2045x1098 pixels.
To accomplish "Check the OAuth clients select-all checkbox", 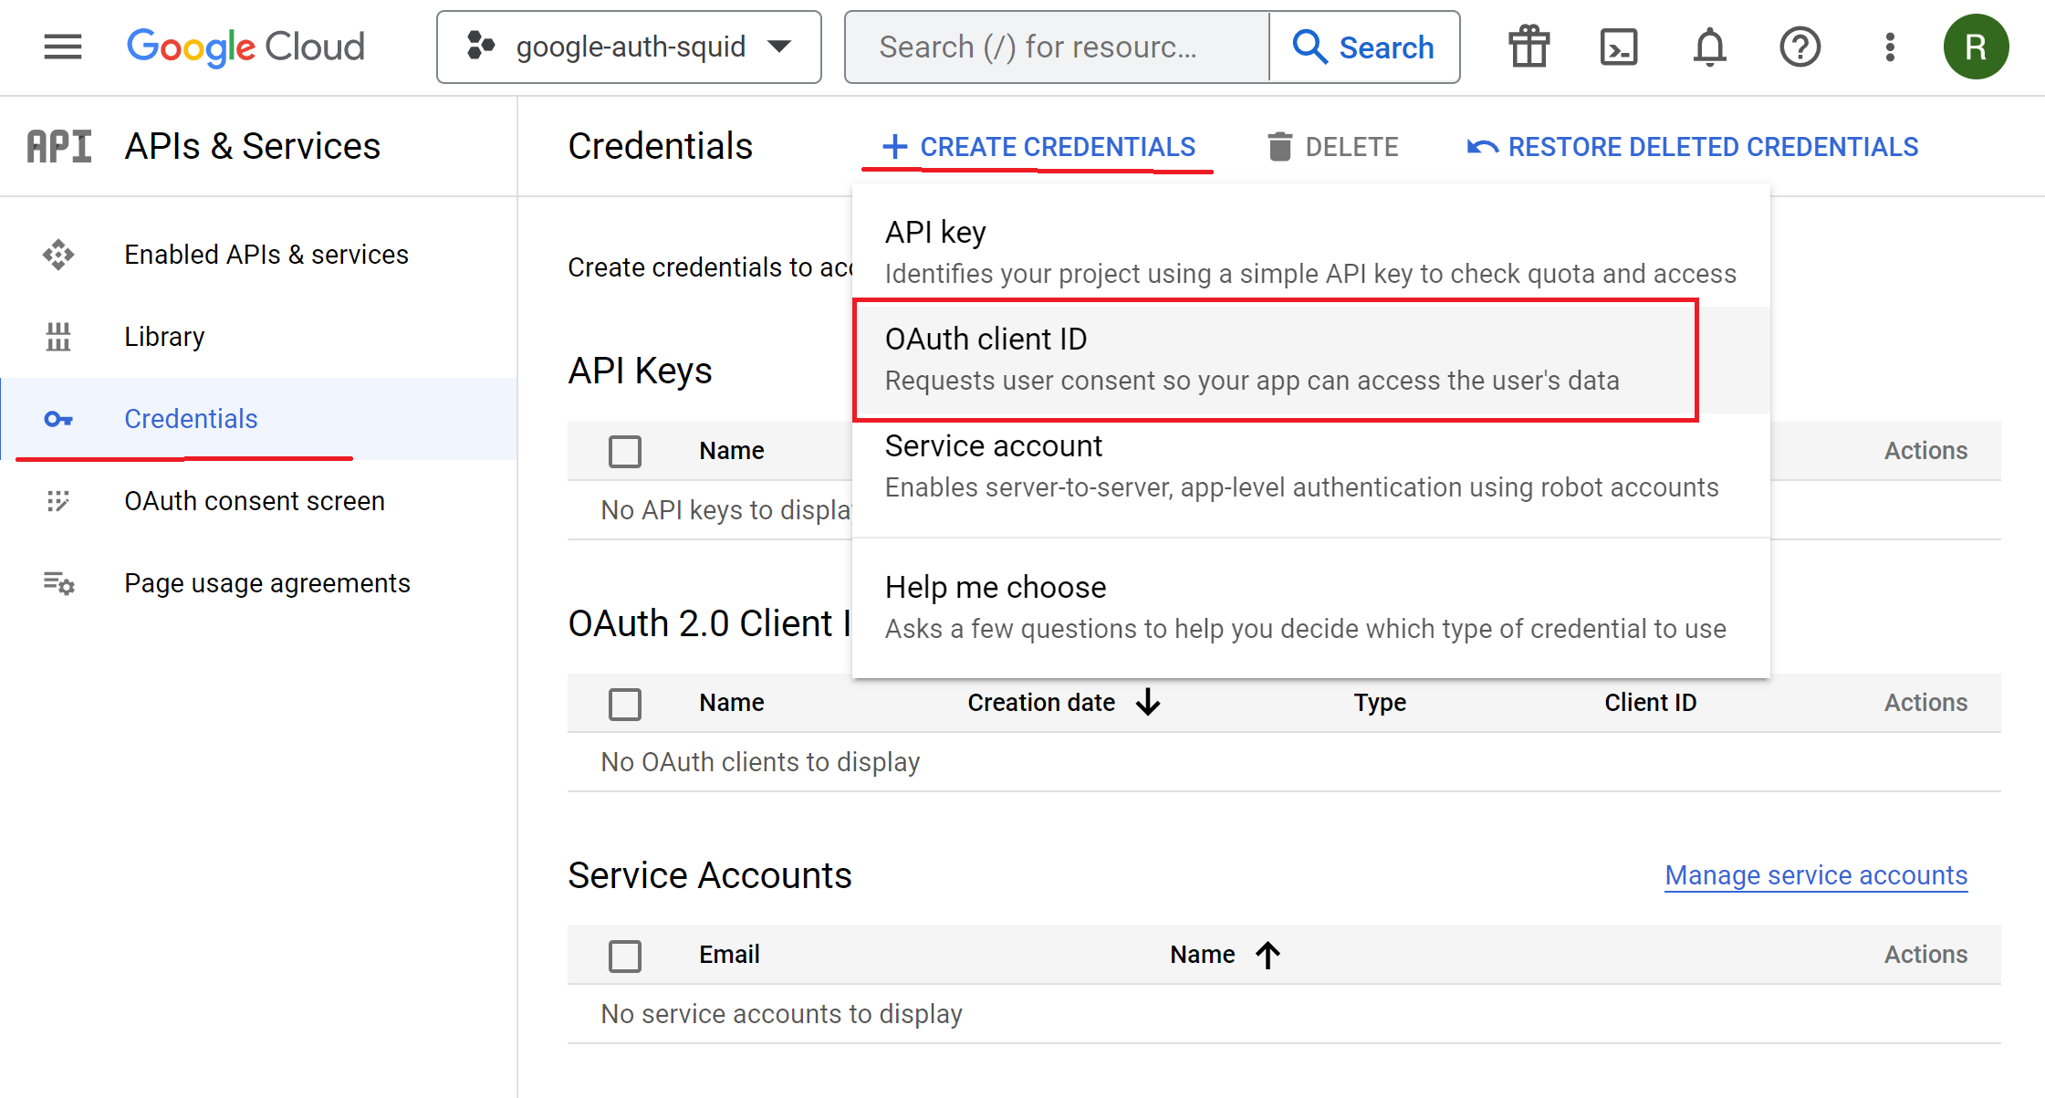I will pyautogui.click(x=625, y=704).
